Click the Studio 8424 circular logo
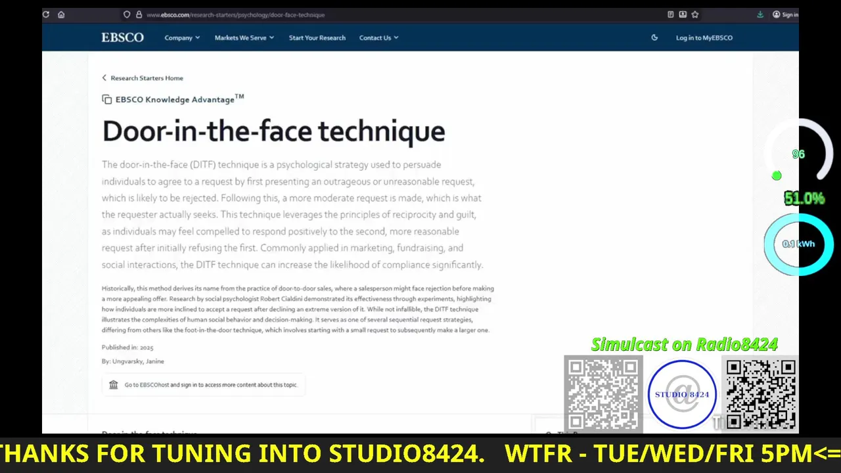Viewport: 841px width, 473px height. point(682,394)
